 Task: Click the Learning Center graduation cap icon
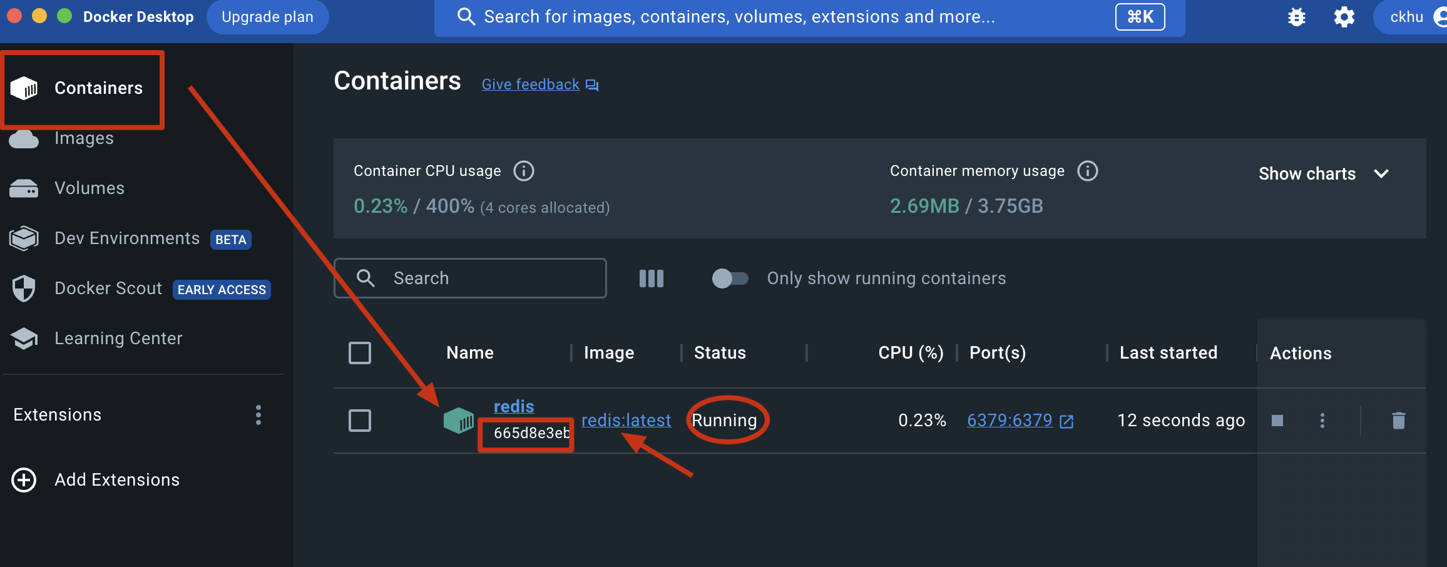pos(24,339)
